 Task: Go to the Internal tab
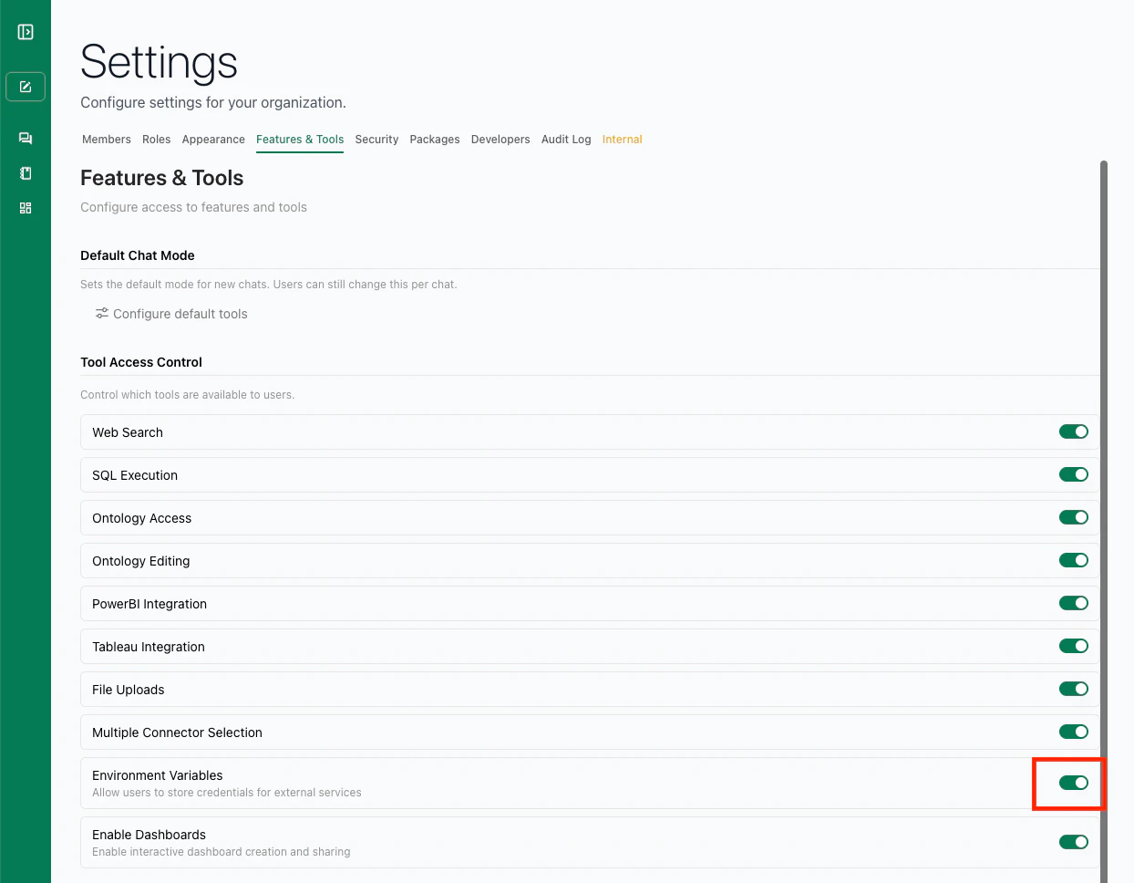[622, 139]
